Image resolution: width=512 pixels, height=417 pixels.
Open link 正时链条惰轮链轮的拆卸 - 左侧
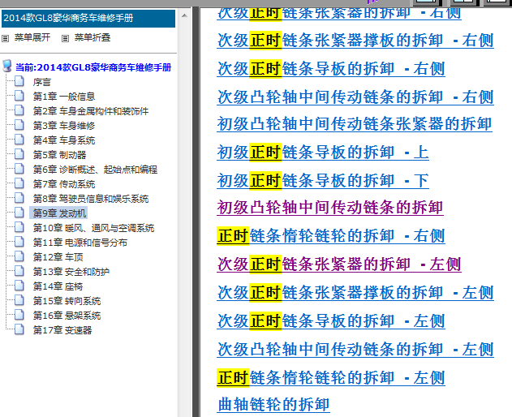331,378
